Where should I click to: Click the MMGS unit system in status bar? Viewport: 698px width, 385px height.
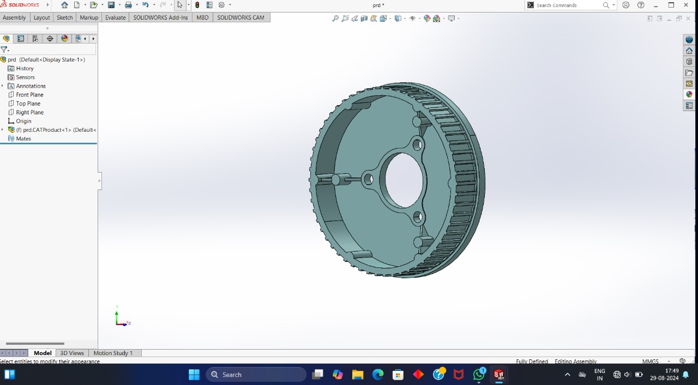651,361
